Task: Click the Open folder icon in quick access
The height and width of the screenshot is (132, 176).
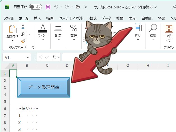Action: point(78,7)
